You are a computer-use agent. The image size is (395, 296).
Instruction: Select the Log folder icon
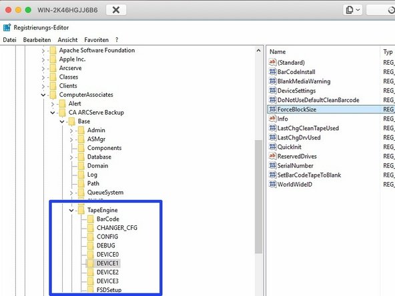(x=81, y=175)
